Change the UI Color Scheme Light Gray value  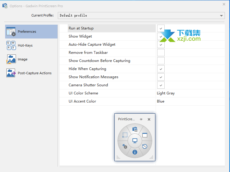pyautogui.click(x=166, y=93)
